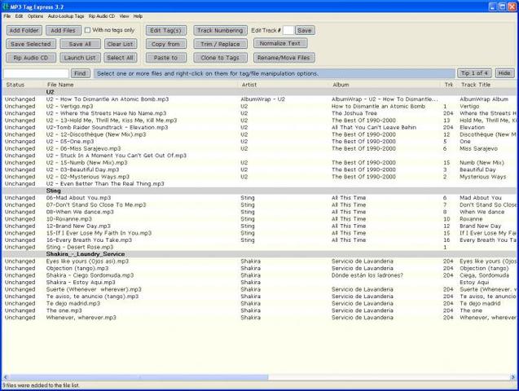Click the Paste to button

tap(166, 58)
